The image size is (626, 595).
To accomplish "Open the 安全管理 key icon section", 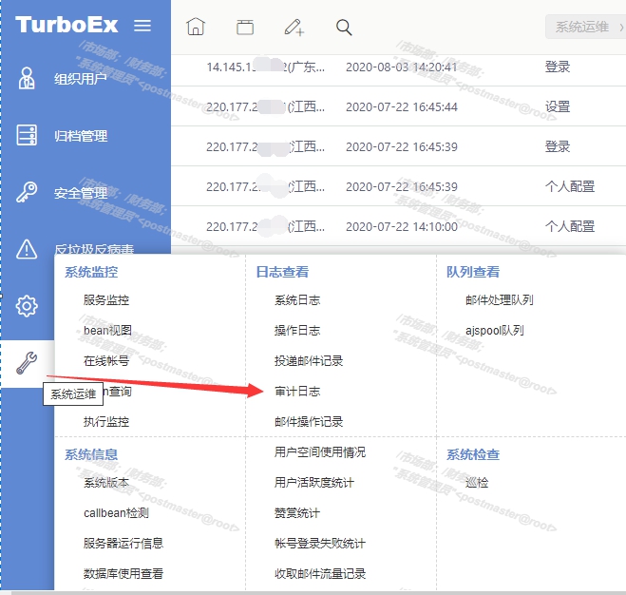I will click(x=81, y=193).
